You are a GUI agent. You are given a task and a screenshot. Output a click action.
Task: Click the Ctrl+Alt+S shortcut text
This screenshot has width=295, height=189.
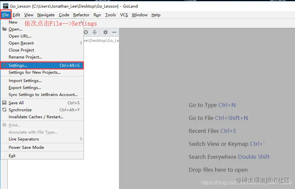70,65
